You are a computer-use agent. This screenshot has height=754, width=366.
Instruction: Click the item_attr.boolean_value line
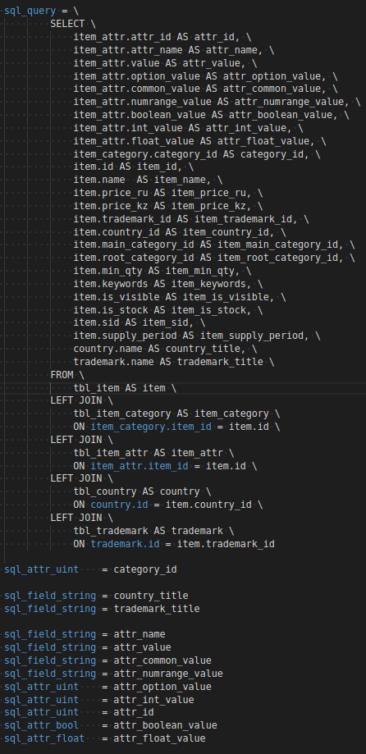211,114
